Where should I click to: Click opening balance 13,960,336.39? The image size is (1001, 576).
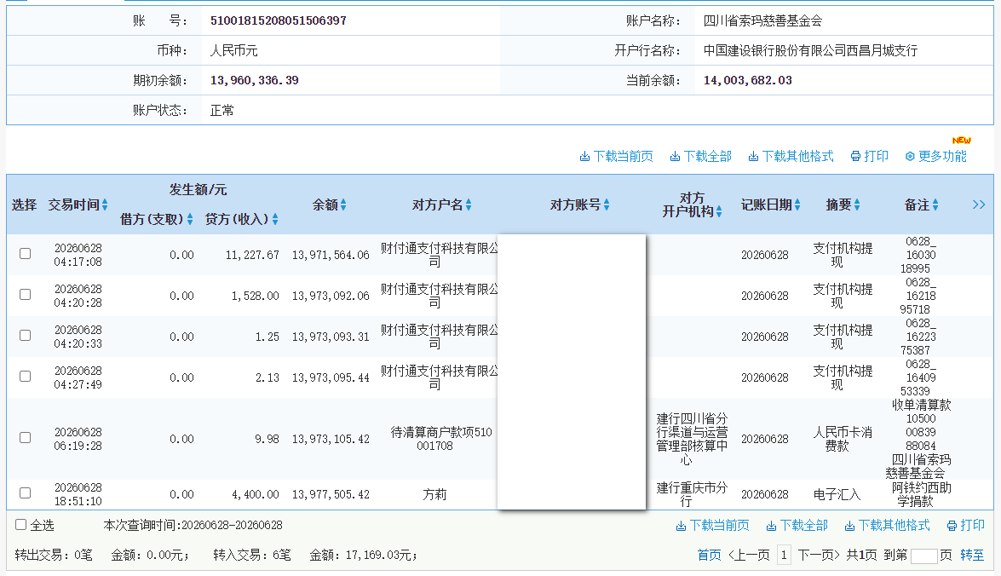254,80
